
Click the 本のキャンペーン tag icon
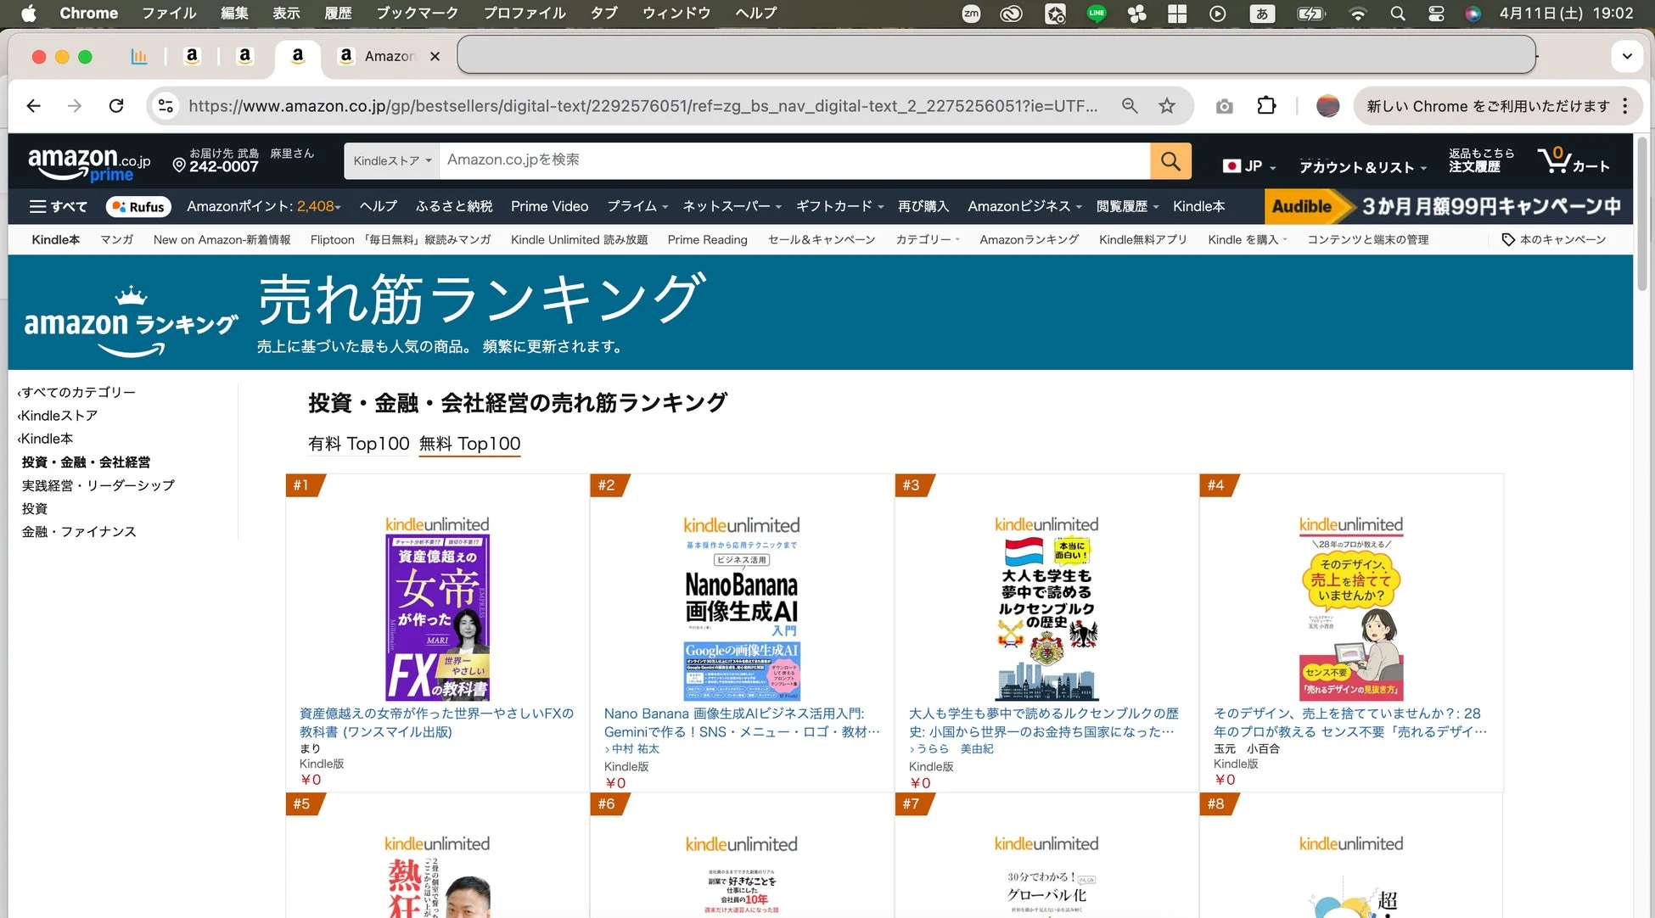1507,240
